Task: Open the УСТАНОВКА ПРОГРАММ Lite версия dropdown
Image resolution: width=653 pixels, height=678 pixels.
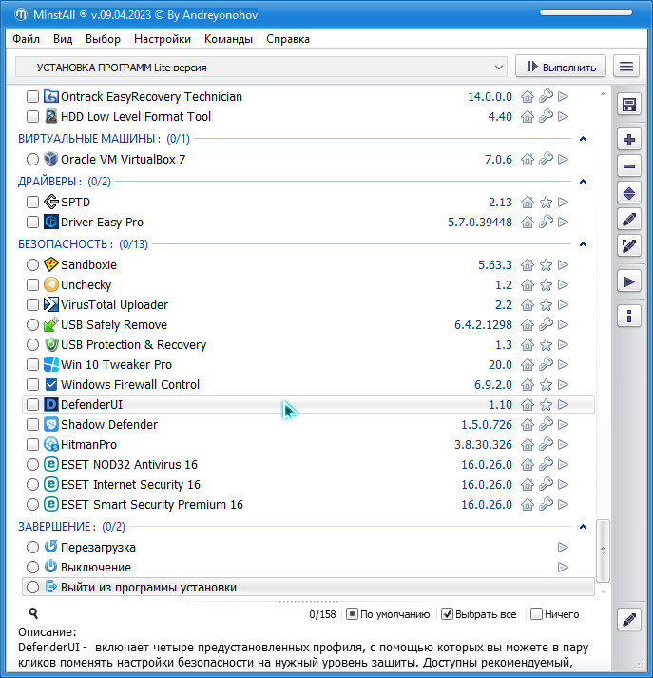Action: point(261,68)
